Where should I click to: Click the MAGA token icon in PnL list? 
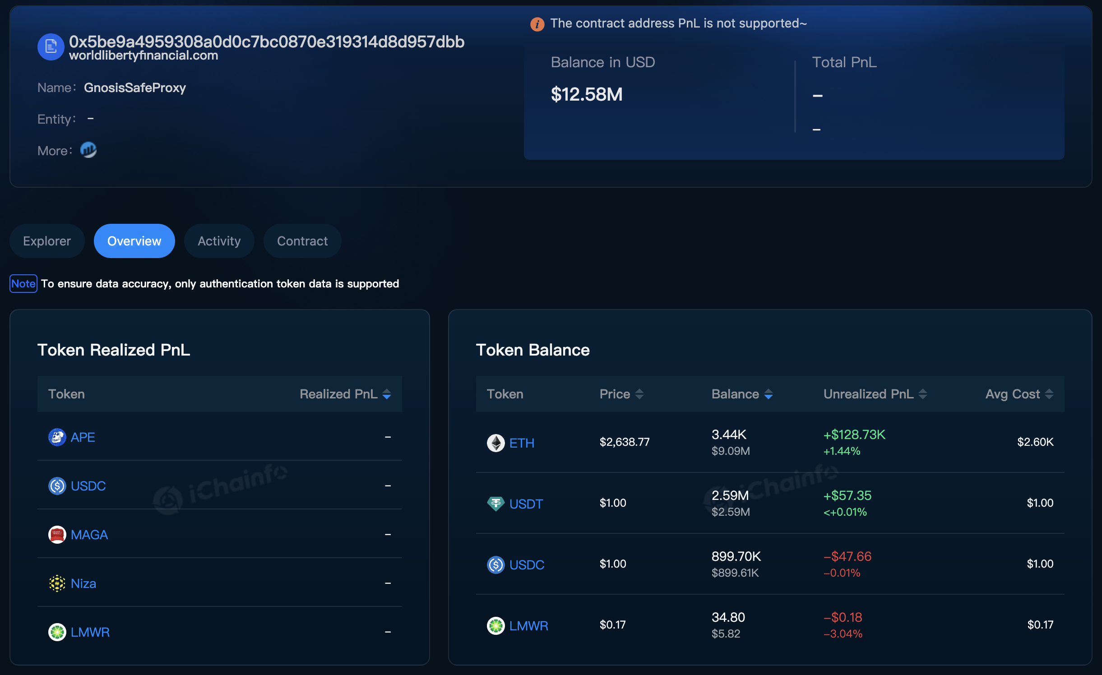click(x=56, y=534)
